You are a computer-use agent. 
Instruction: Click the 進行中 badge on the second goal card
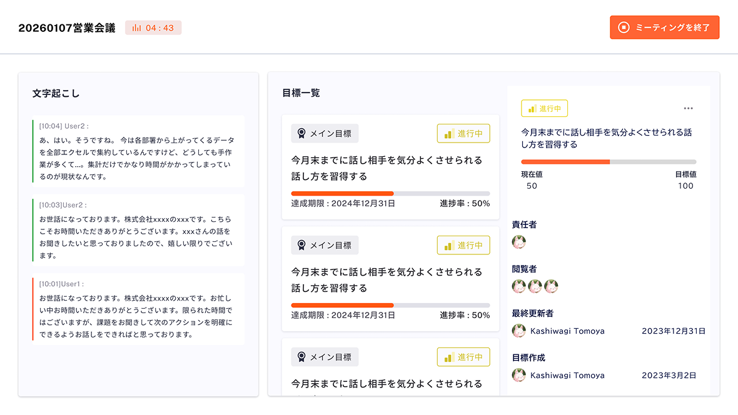(463, 245)
